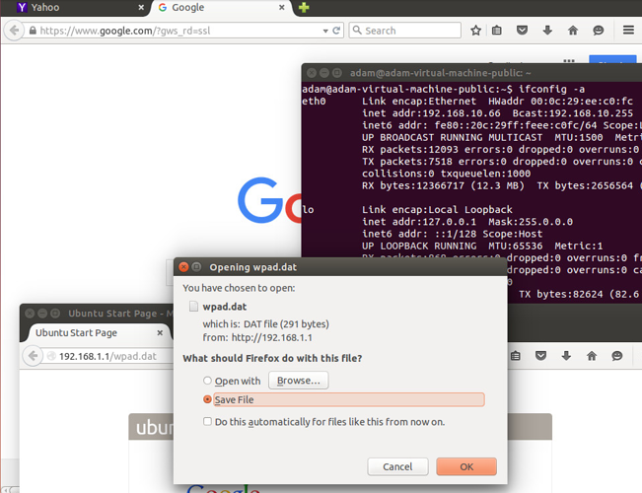The height and width of the screenshot is (493, 642).
Task: Click the terminal title bar text
Action: pyautogui.click(x=440, y=73)
